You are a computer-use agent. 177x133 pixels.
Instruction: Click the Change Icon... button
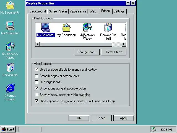[x=87, y=52]
